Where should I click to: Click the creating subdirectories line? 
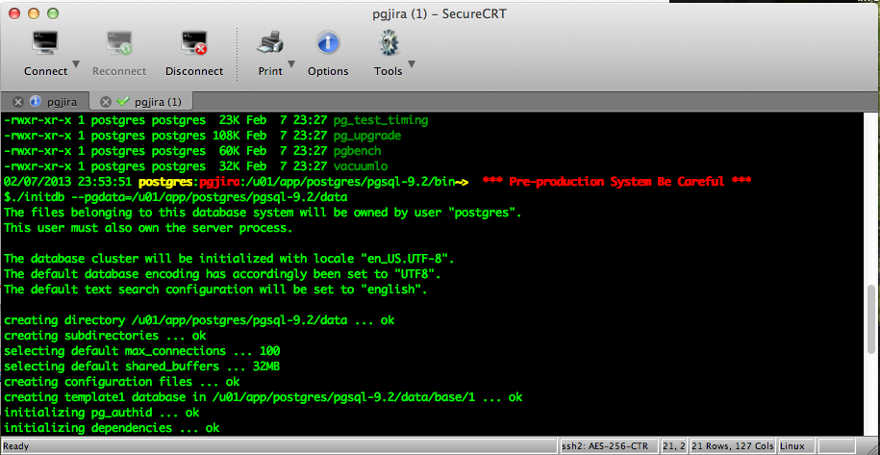tap(105, 336)
